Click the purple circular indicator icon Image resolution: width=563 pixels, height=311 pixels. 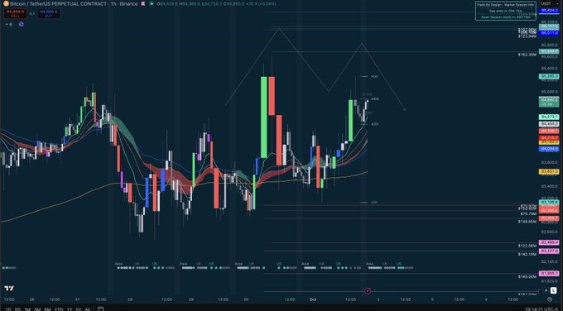[x=22, y=24]
